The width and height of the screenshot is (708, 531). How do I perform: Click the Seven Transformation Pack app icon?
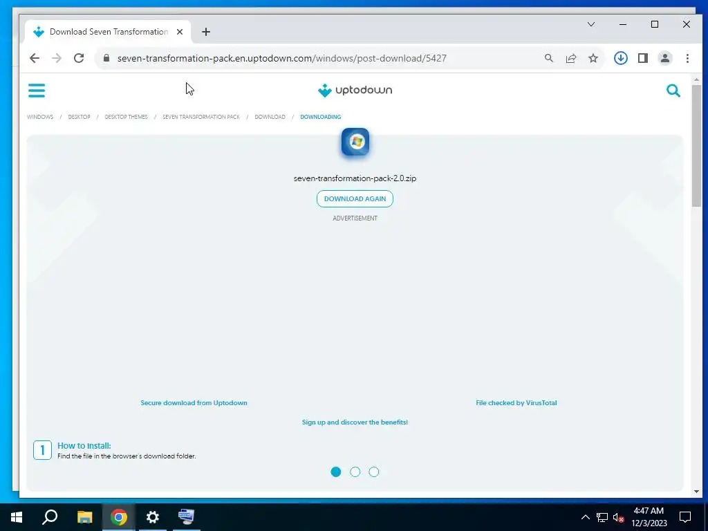tap(355, 142)
